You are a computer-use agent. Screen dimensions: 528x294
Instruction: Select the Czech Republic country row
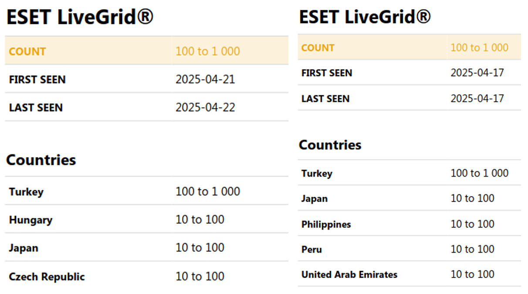point(146,276)
